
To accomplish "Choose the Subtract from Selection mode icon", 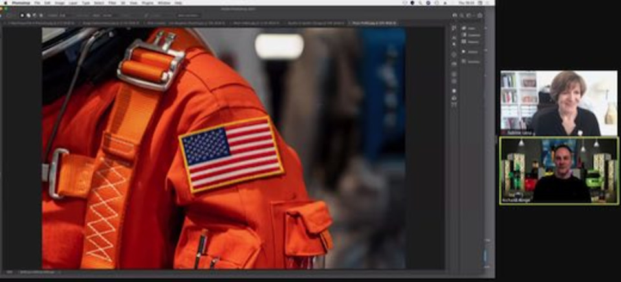I will pos(35,16).
